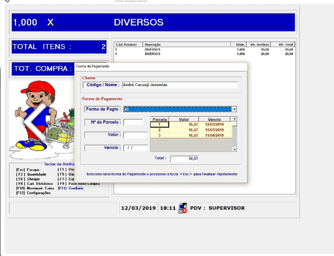Click the Vencto date input field
The image size is (334, 256).
[135, 148]
